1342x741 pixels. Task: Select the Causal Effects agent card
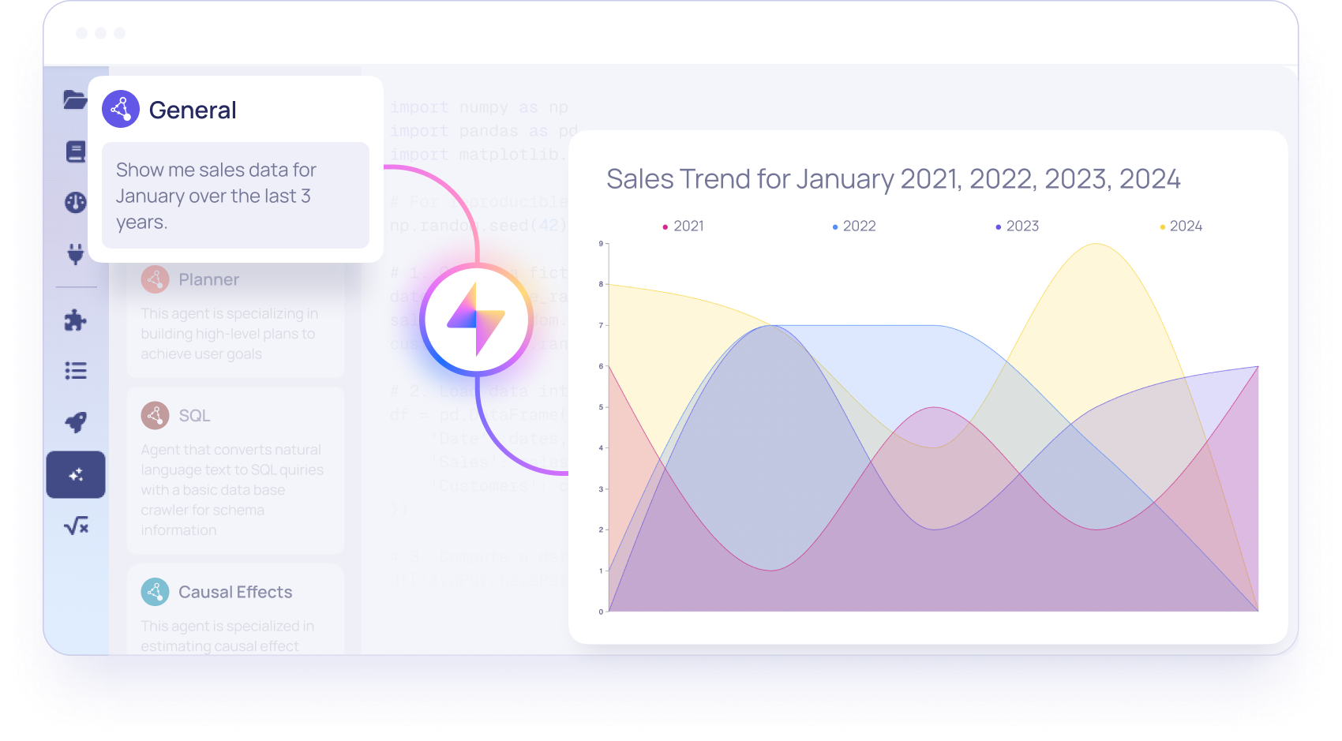pos(235,609)
